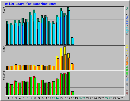This screenshot has width=130, height=101.
Task: Click the day 8 green kB bar
Action: [35, 86]
